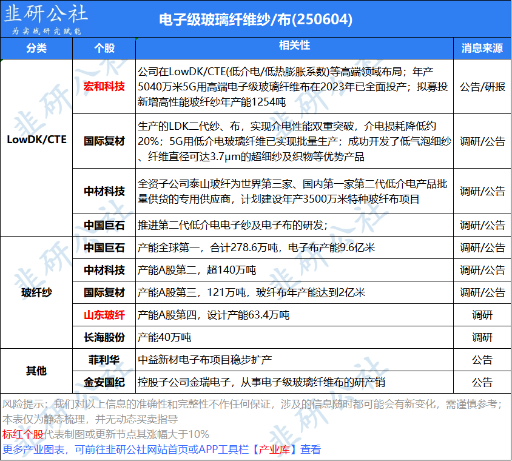Viewport: 512px width, 461px height.
Task: Select the 个股 column header
Action: coord(104,49)
